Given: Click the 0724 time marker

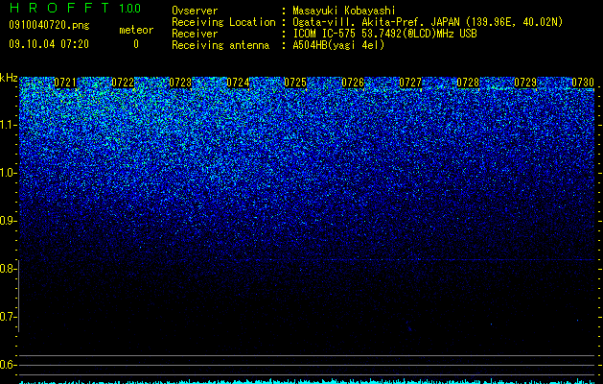Looking at the screenshot, I should click(238, 83).
